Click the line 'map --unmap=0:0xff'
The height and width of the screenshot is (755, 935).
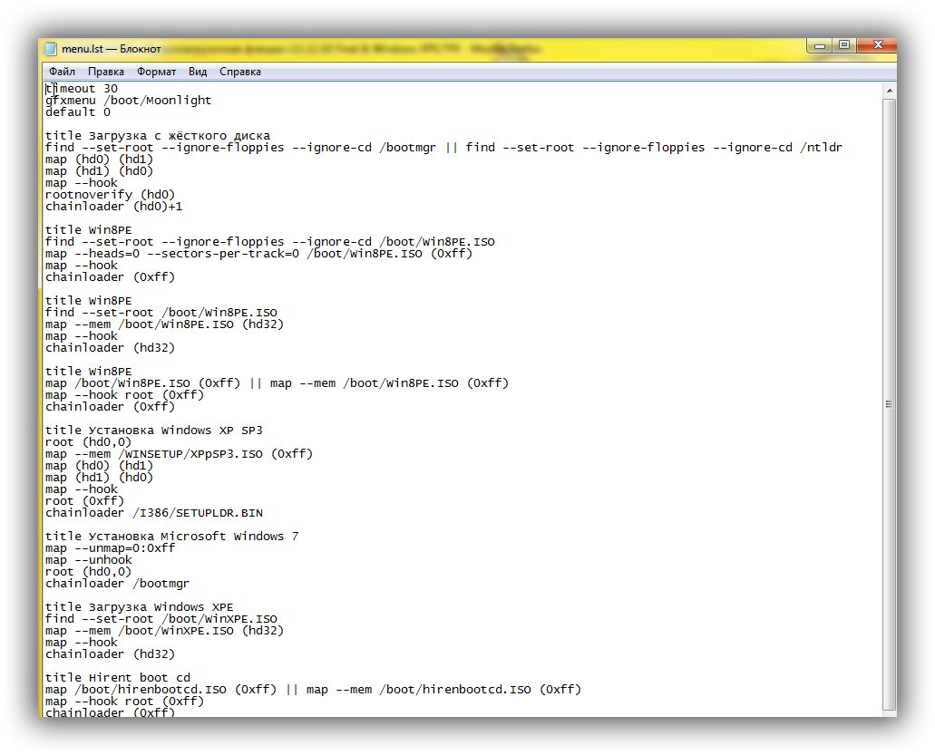click(x=111, y=548)
